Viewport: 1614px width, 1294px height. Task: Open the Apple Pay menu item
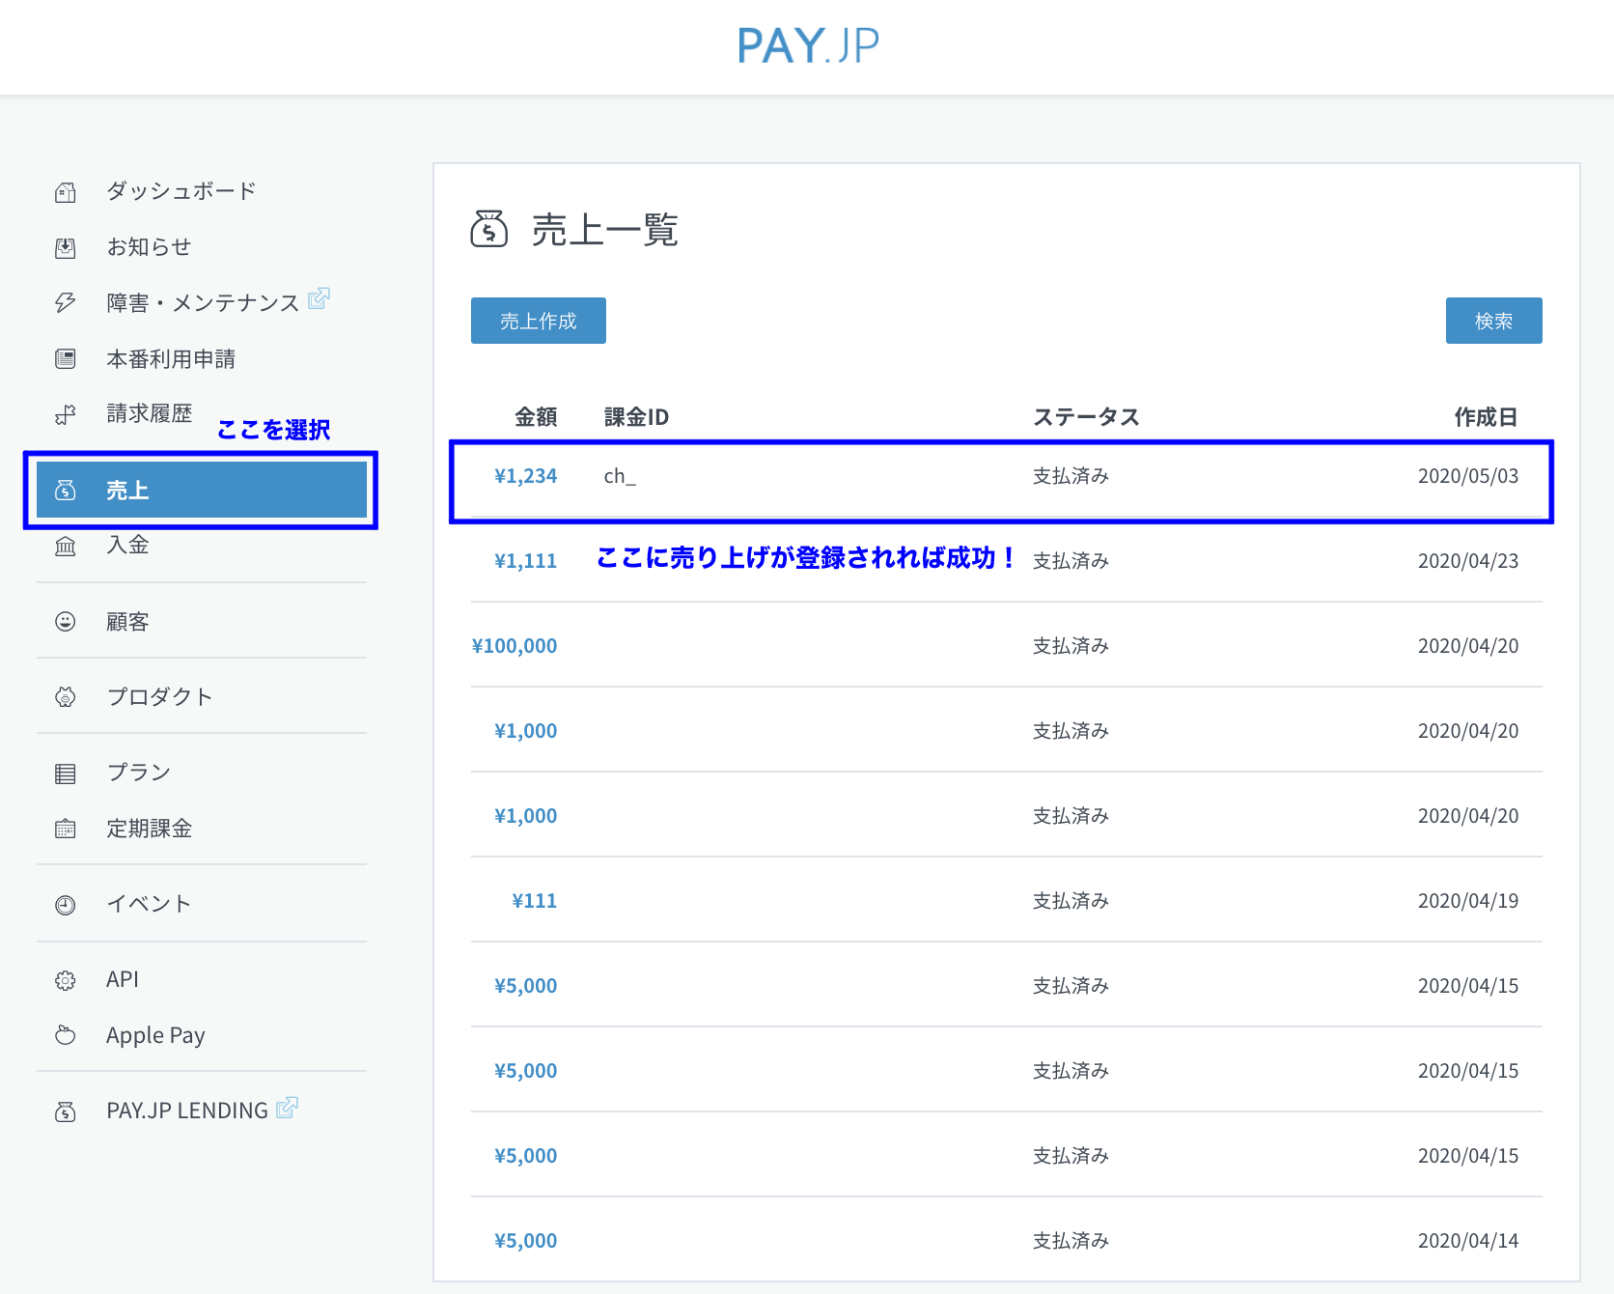click(x=155, y=1035)
